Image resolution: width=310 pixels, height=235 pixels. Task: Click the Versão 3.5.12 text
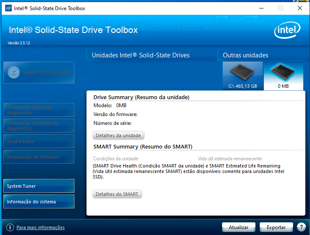[19, 43]
